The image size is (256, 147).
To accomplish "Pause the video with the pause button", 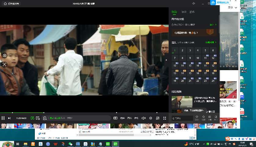I will [3, 118].
